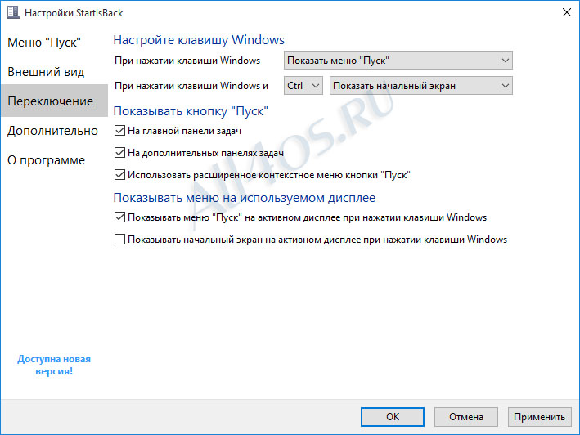580x435 pixels.
Task: Switch to the Внешний вид section
Action: point(46,72)
